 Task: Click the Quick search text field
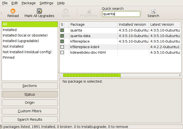pyautogui.click(x=121, y=14)
